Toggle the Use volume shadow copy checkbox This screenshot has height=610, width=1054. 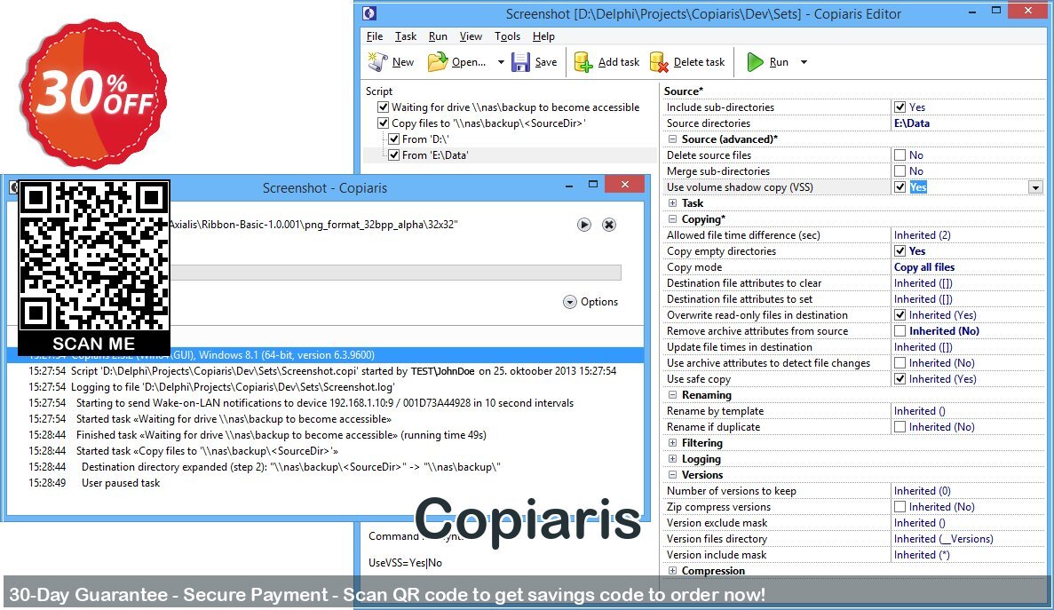(x=900, y=187)
